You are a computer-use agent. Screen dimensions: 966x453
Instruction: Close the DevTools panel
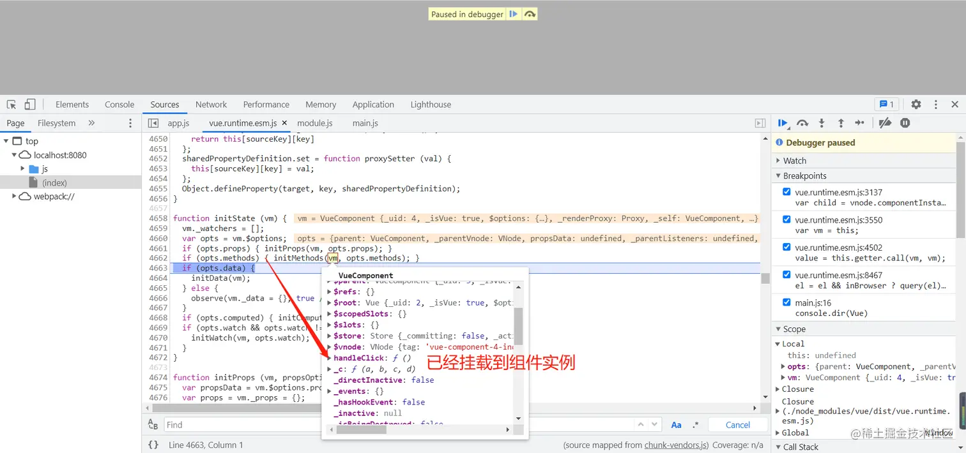[955, 105]
